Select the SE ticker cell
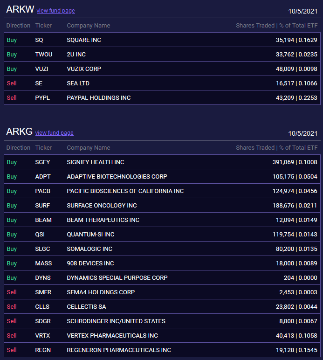Image resolution: width=323 pixels, height=360 pixels. 39,83
